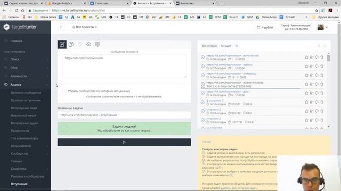Viewport: 341px width, 191px height.
Task: Restart the 'hiconversion - вовлеченность' task
Action: [x=316, y=84]
